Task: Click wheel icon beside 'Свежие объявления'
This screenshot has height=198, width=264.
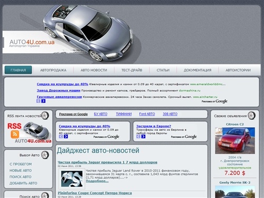Action: [251, 116]
